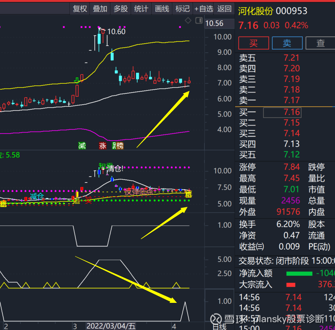The height and width of the screenshot is (330, 335).
Task: Click the red 买 buy button
Action: pyautogui.click(x=253, y=43)
